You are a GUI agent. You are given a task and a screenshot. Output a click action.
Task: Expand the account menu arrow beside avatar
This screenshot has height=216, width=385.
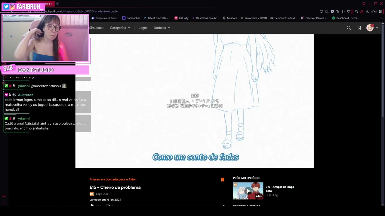[377, 28]
